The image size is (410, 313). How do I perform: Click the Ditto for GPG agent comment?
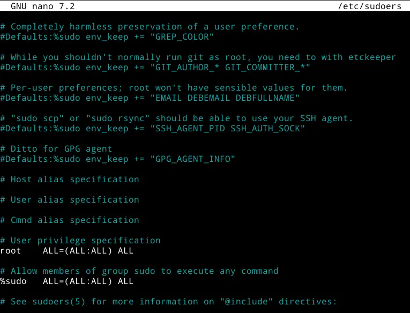click(x=56, y=149)
